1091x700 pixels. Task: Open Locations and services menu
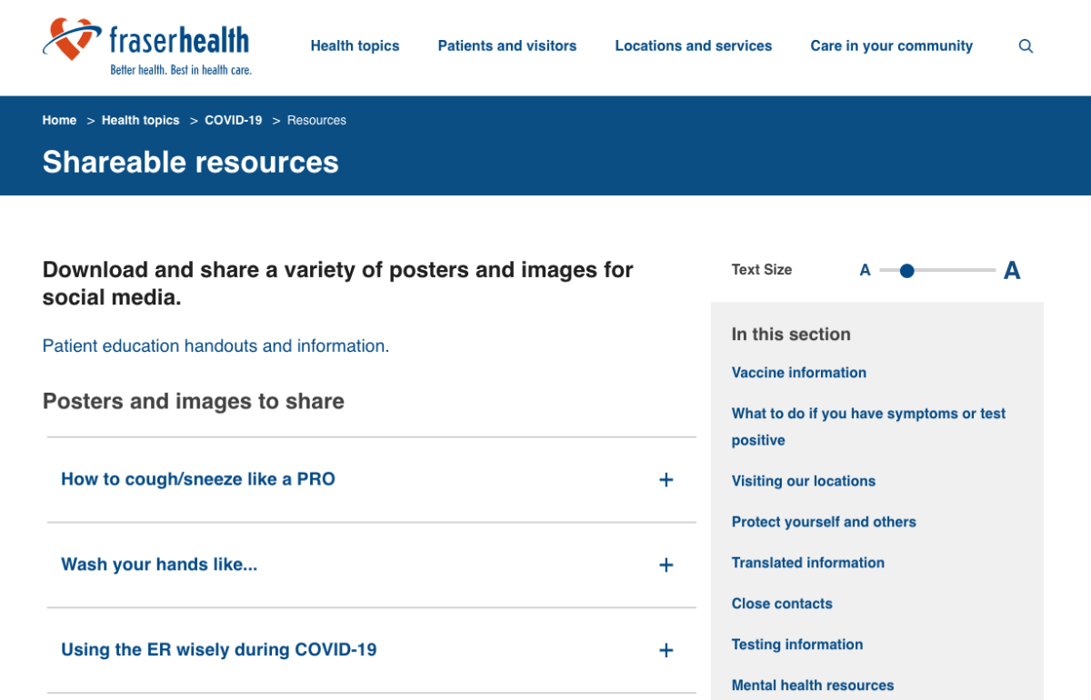pyautogui.click(x=693, y=46)
